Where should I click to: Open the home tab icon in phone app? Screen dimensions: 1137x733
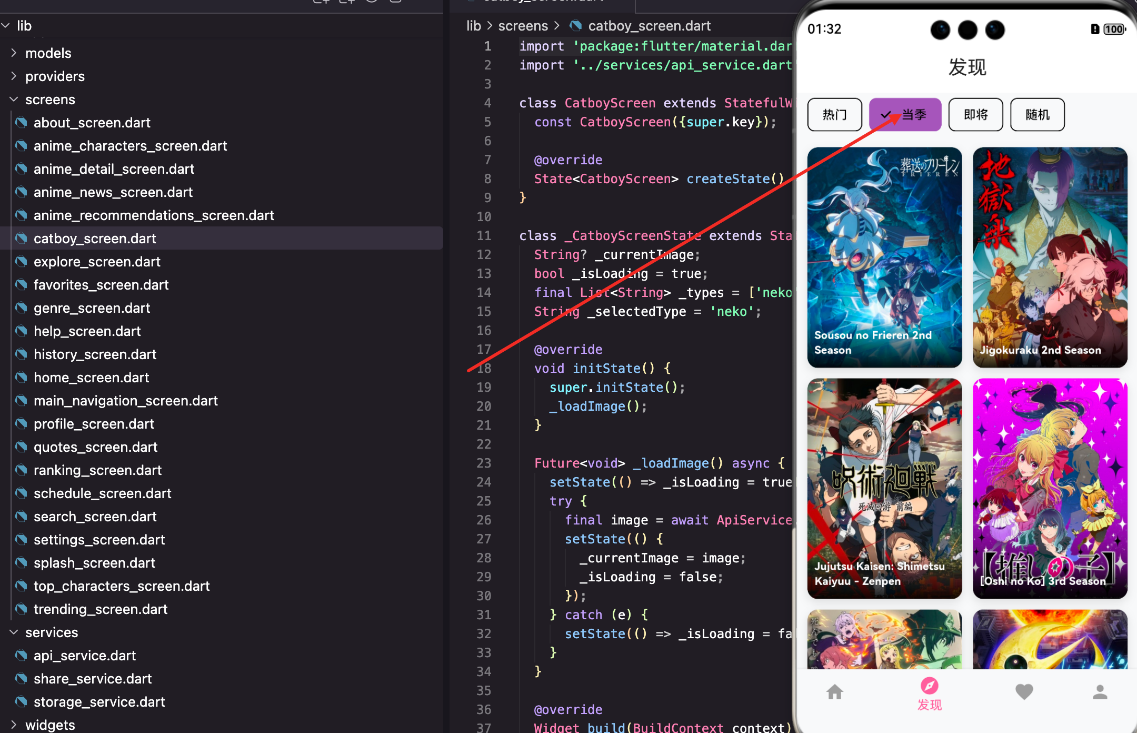835,692
